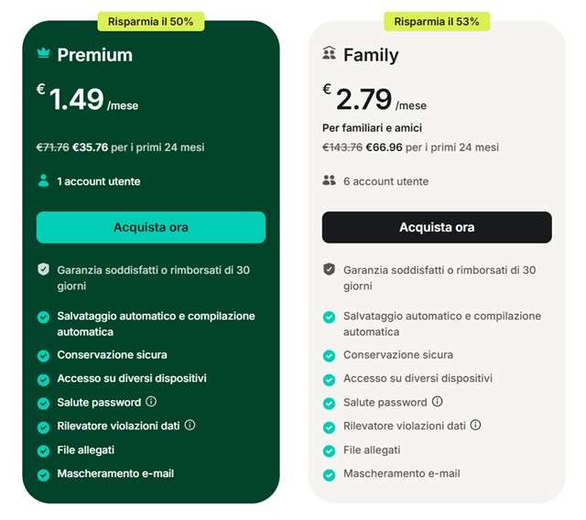
Task: Select the Premium plan title
Action: pyautogui.click(x=94, y=55)
